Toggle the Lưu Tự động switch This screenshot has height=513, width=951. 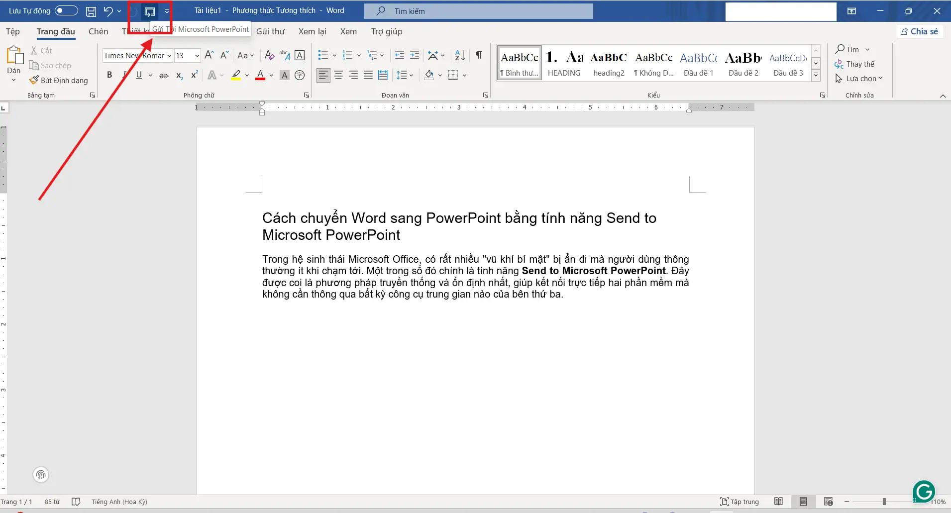click(x=66, y=10)
